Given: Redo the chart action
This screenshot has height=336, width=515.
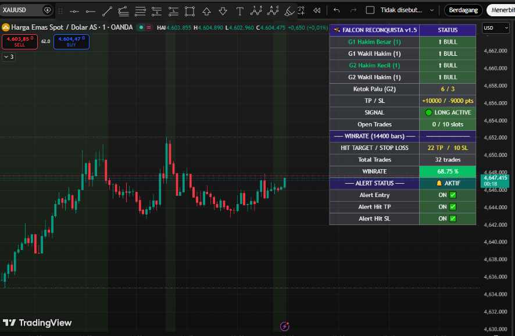Looking at the screenshot, I should point(353,10).
